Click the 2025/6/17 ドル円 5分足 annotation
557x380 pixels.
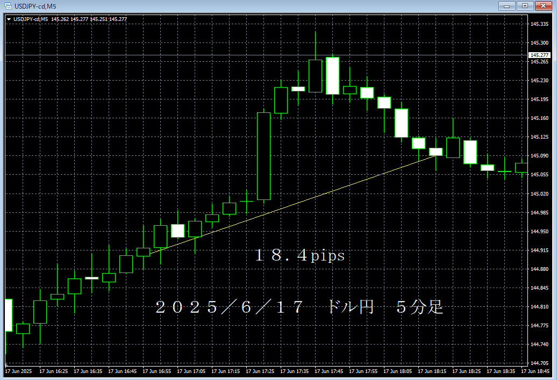301,306
